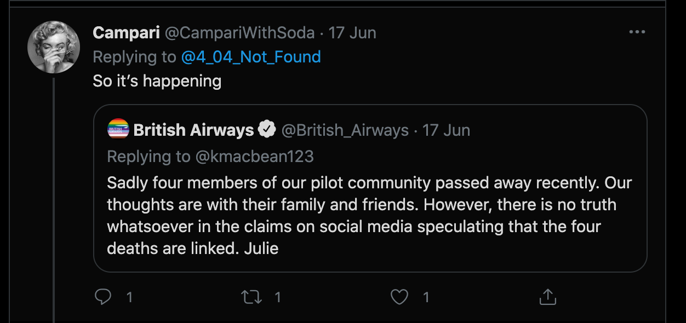Viewport: 686px width, 323px height.
Task: Open the @4_04_Not_Found profile link
Action: 250,57
